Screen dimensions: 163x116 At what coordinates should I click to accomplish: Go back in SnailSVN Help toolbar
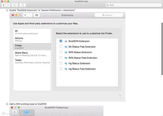pyautogui.click(x=4, y=5)
